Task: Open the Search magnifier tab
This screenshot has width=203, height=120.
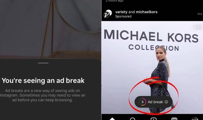Action: tap(132, 119)
